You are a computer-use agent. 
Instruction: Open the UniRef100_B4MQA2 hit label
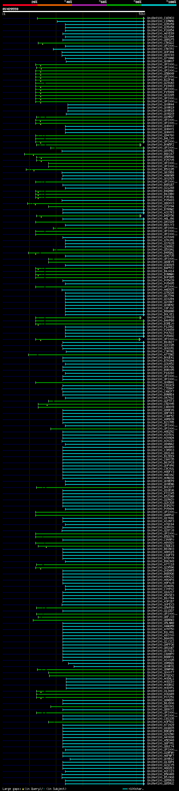click(160, 253)
